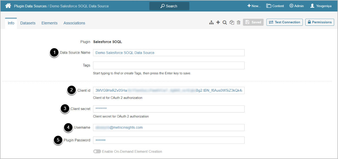
Task: Focus the Tags input field
Action: click(x=169, y=65)
